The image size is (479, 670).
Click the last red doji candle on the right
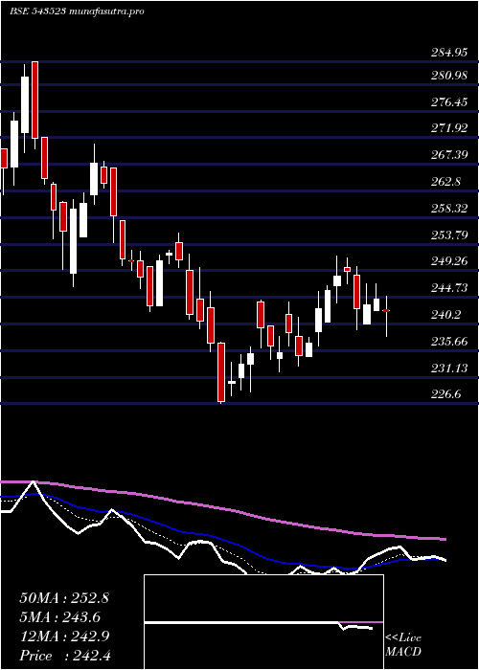coord(387,311)
